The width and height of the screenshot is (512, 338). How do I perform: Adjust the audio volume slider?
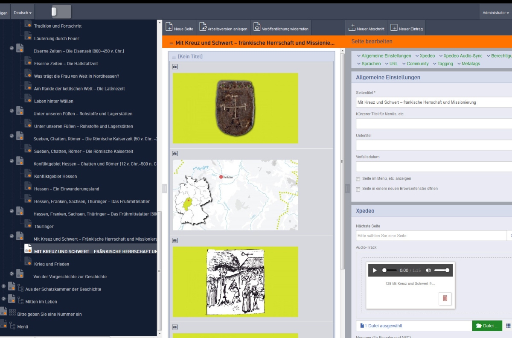click(x=442, y=270)
